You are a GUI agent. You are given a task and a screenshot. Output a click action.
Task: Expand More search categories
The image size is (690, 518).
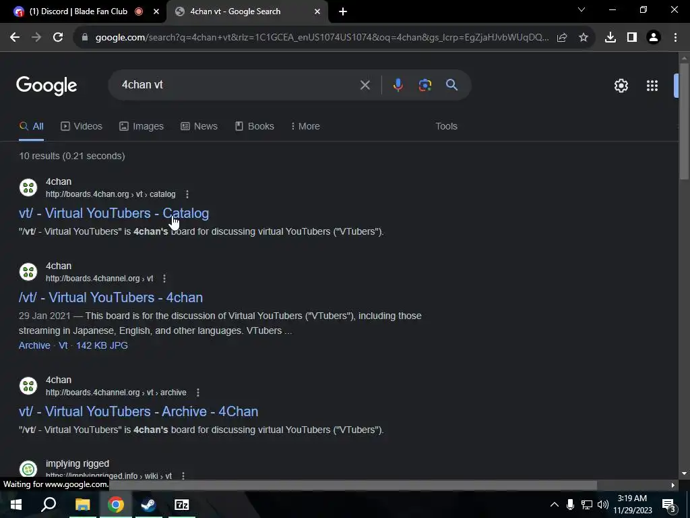305,126
